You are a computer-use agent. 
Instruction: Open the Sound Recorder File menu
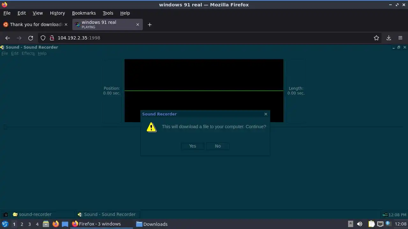point(4,53)
